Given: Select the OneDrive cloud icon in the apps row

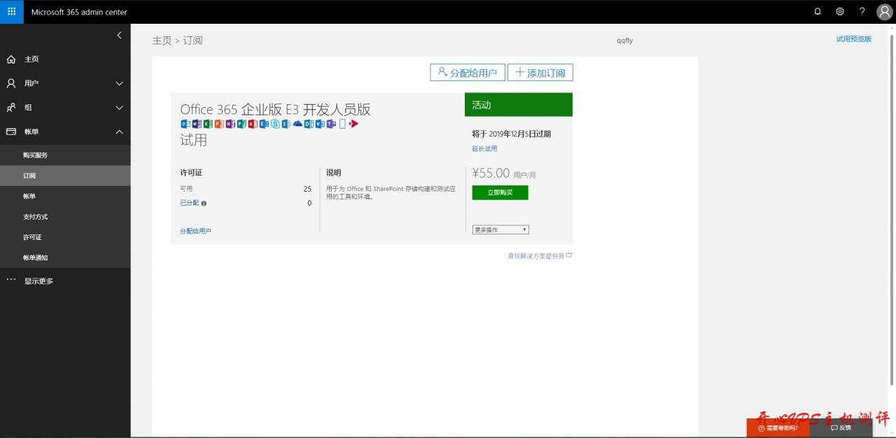Looking at the screenshot, I should point(297,124).
